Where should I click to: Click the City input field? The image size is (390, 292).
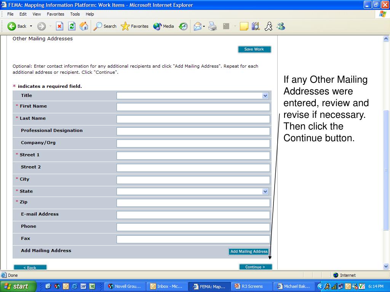point(193,180)
